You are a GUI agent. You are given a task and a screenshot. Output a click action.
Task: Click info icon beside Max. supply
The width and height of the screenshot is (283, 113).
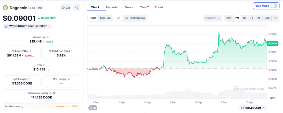click(68, 79)
